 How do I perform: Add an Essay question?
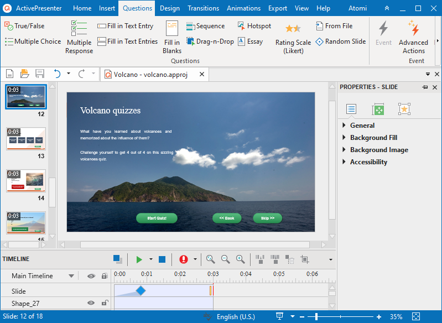[250, 41]
